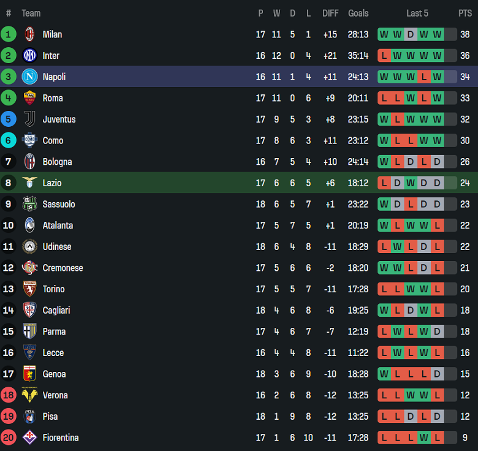Click the Milan club crest icon

click(29, 34)
